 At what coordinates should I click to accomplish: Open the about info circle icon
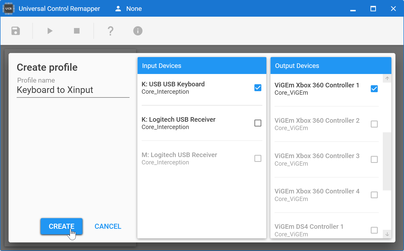tap(138, 31)
